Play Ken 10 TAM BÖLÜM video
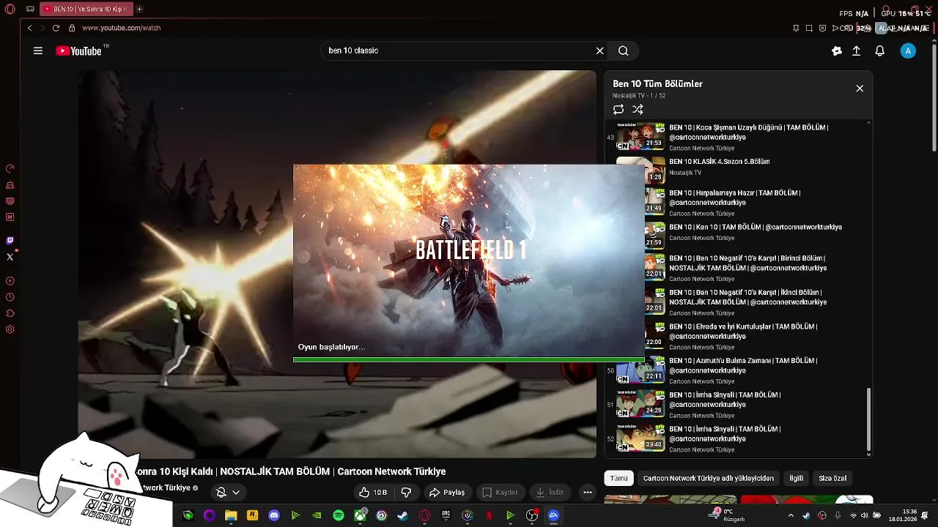Screen dimensions: 938x527 click(x=740, y=232)
